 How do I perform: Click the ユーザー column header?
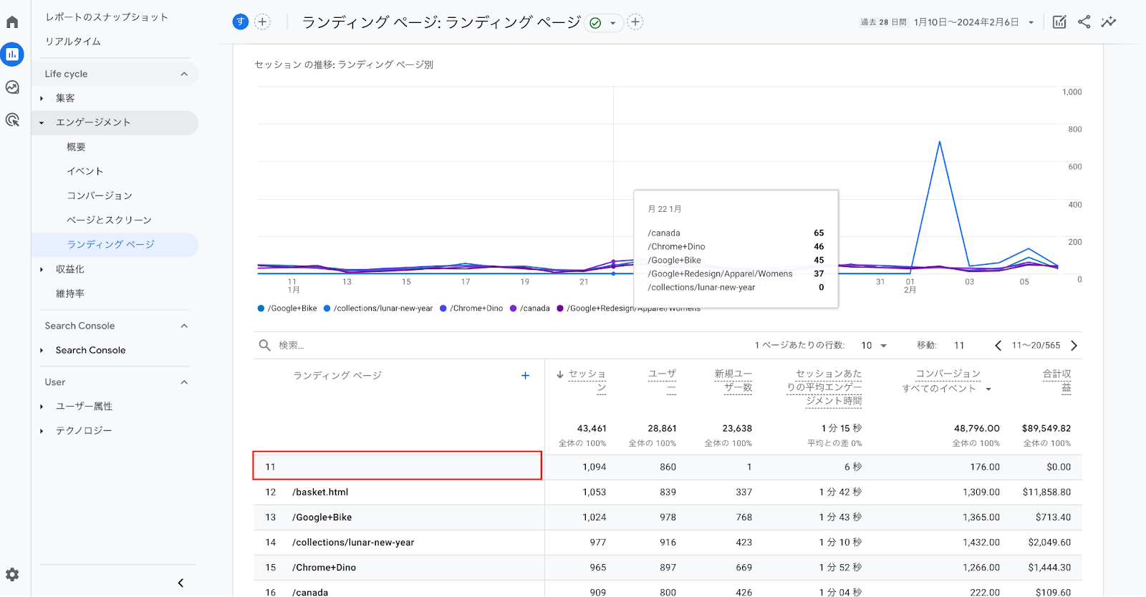(662, 380)
